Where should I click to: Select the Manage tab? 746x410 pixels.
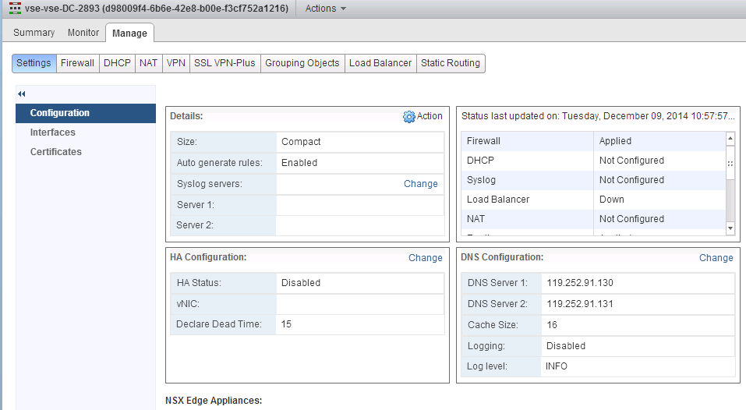tap(129, 33)
